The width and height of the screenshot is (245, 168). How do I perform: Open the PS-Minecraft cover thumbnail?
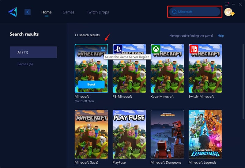[129, 68]
